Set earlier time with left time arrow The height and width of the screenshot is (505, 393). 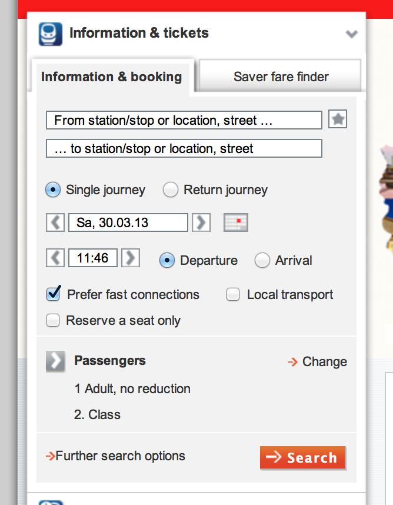click(x=55, y=258)
